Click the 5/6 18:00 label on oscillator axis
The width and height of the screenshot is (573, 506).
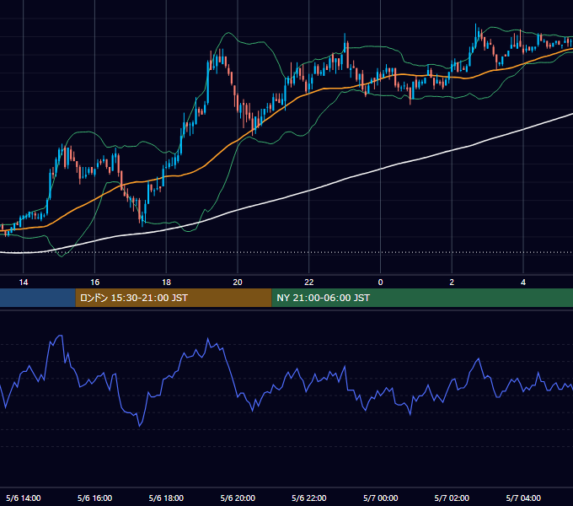(166, 498)
